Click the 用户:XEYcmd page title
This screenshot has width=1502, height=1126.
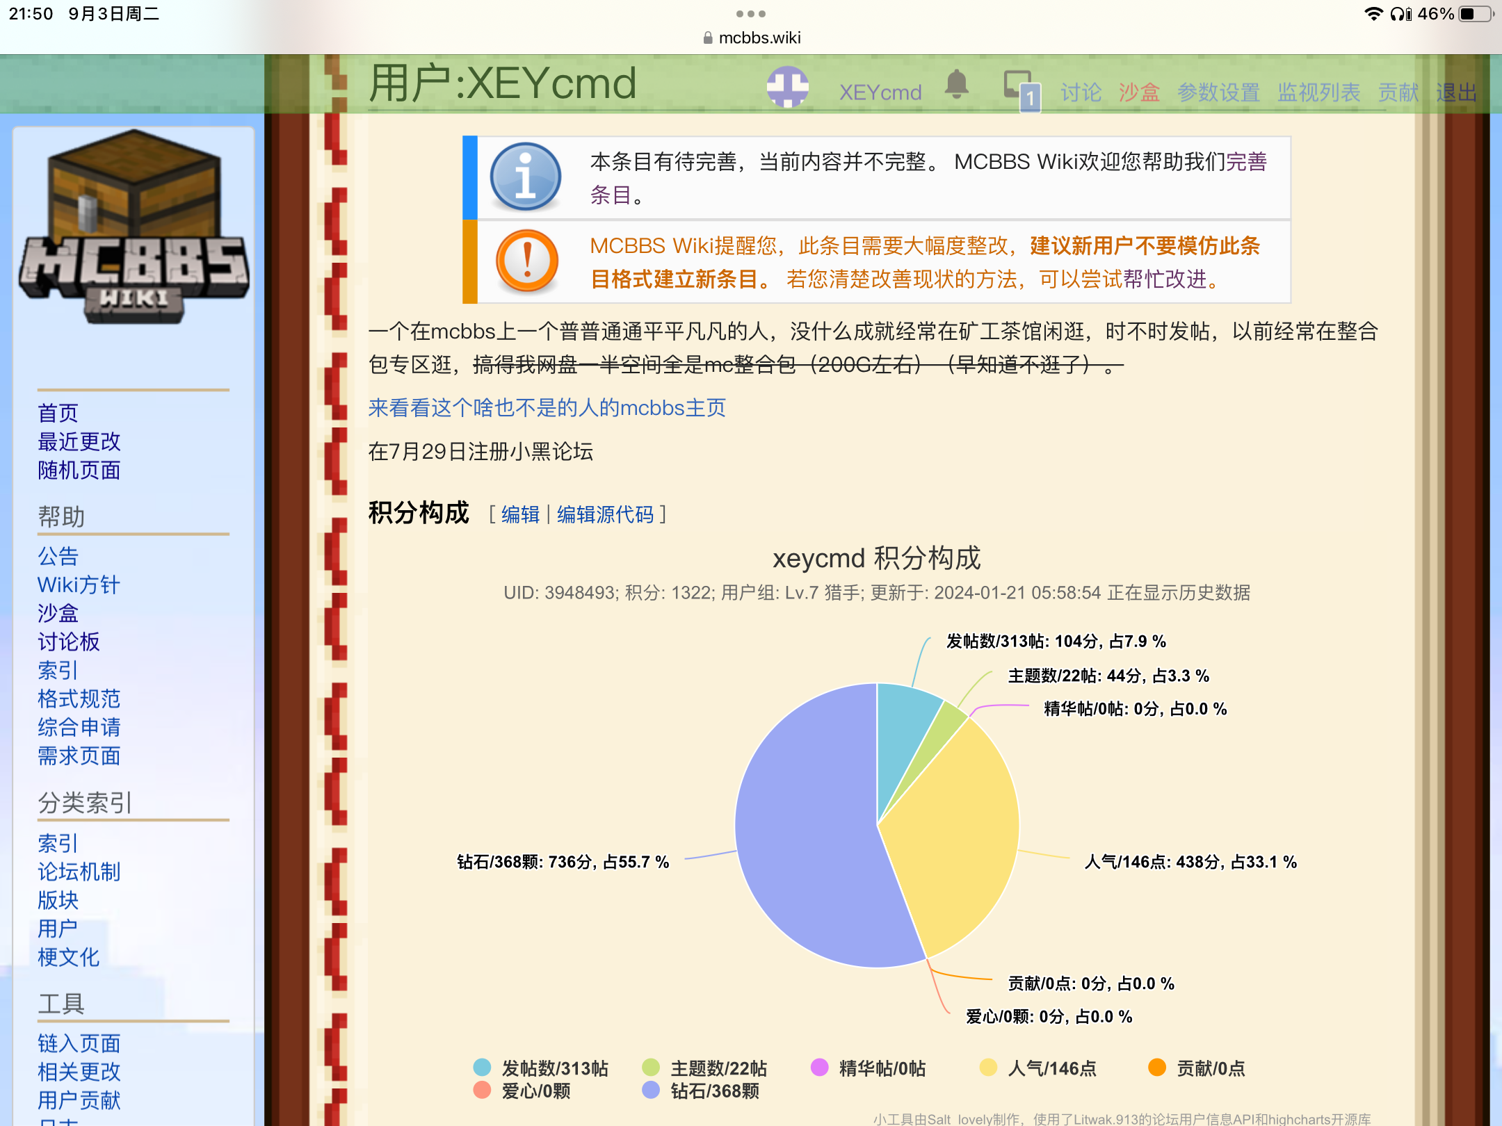(x=502, y=83)
